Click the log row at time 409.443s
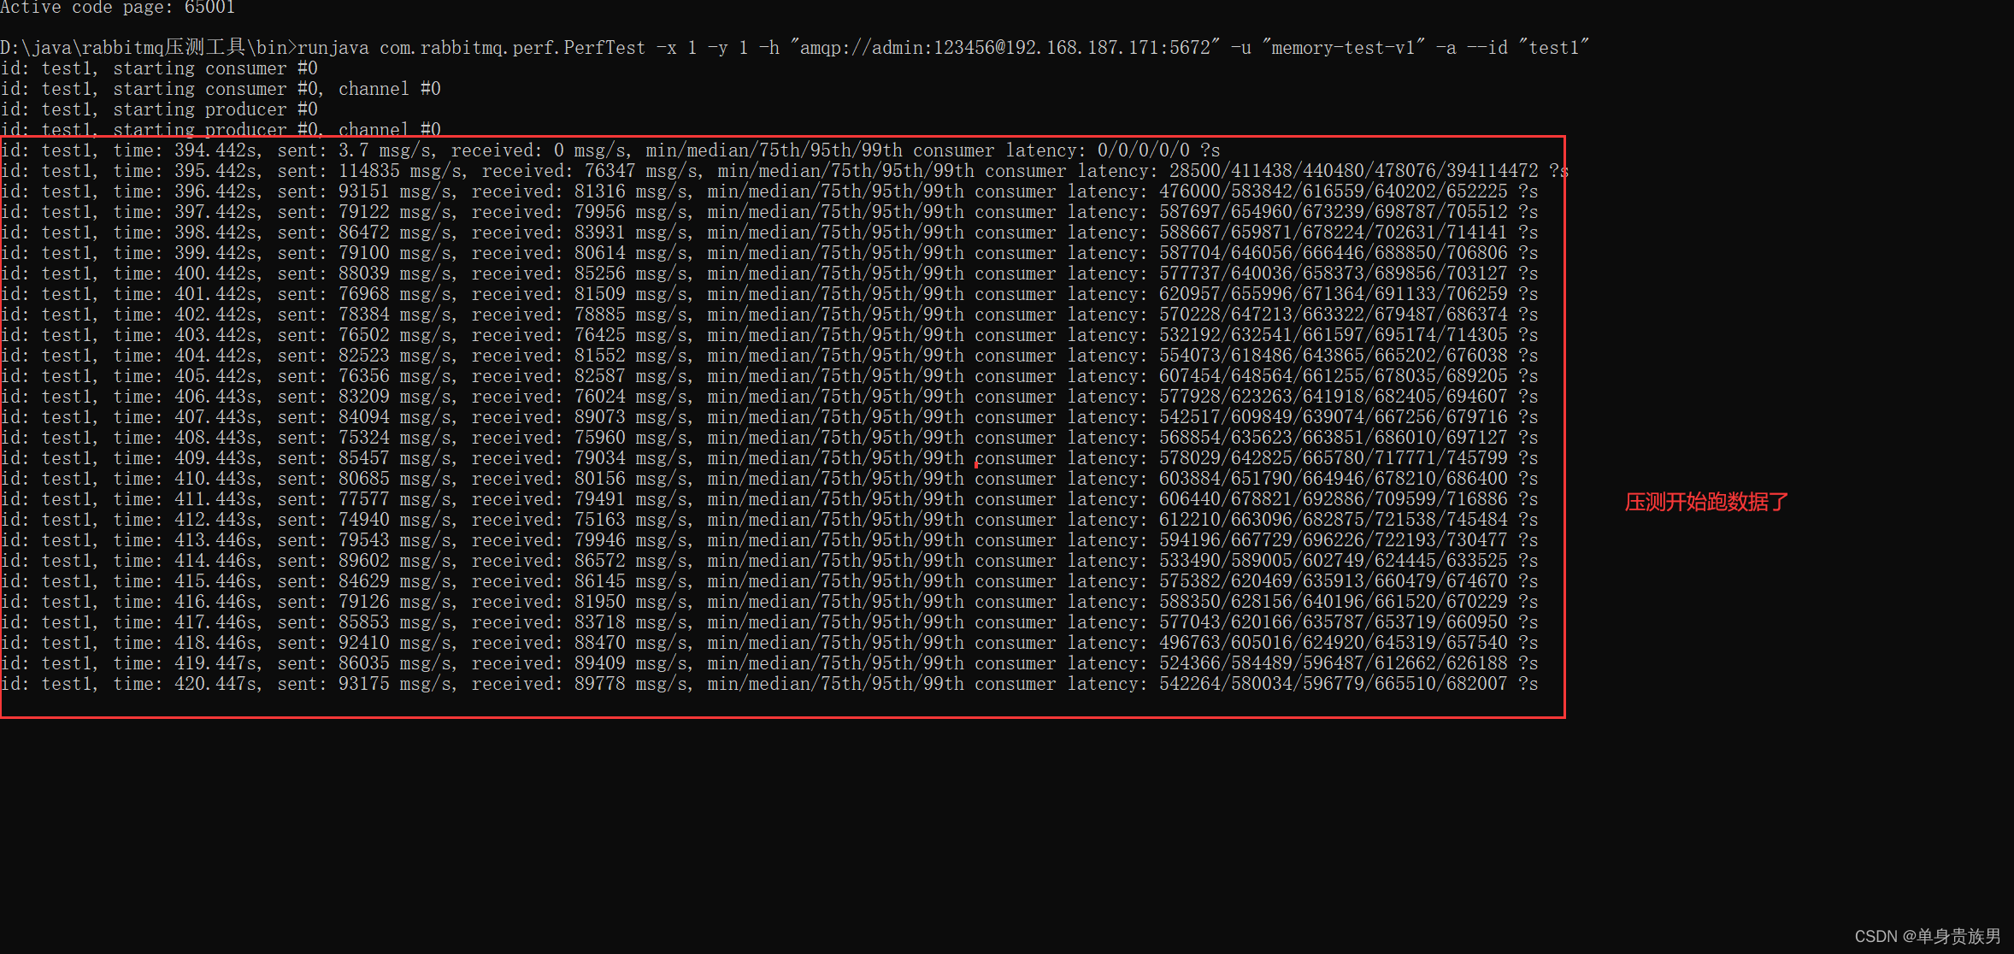This screenshot has width=2014, height=954. click(769, 458)
